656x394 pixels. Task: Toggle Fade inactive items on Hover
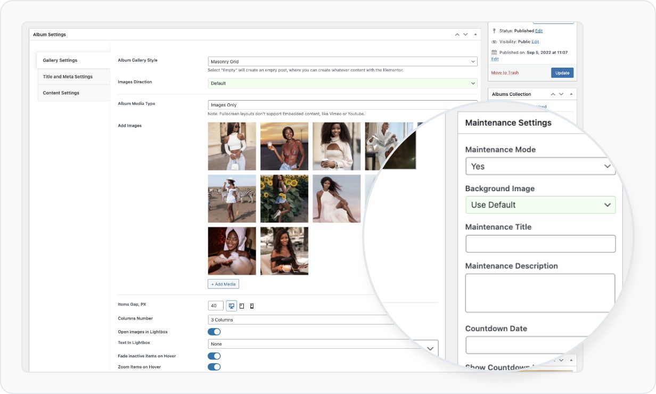click(x=214, y=356)
